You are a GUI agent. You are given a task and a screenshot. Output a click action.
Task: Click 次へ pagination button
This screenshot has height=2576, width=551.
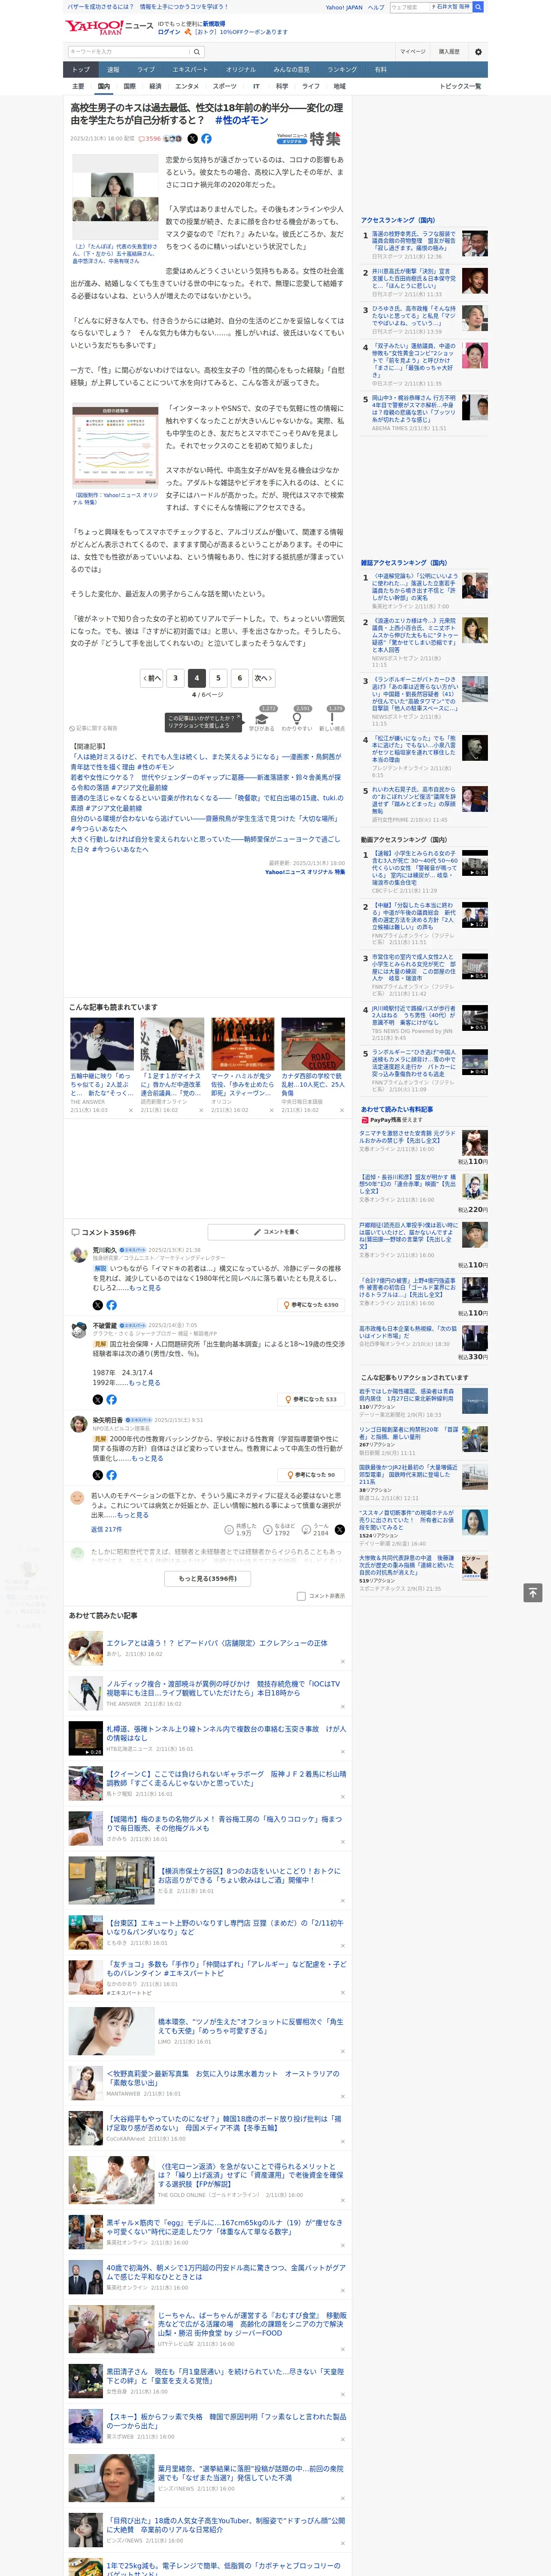pyautogui.click(x=263, y=677)
